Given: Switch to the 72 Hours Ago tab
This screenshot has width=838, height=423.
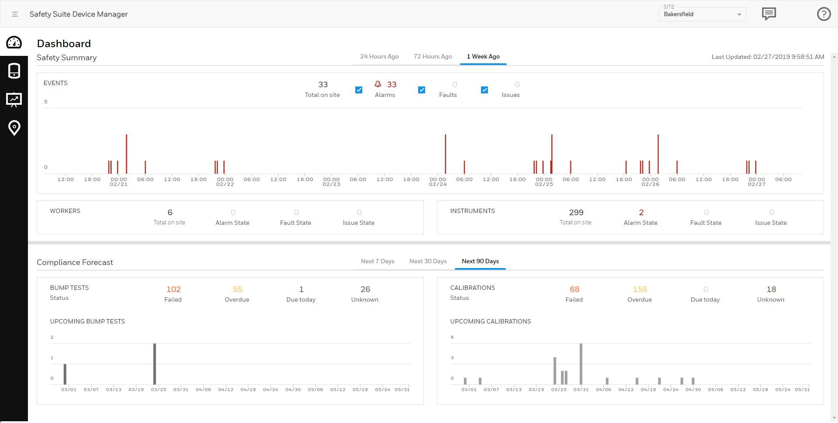Looking at the screenshot, I should (433, 57).
